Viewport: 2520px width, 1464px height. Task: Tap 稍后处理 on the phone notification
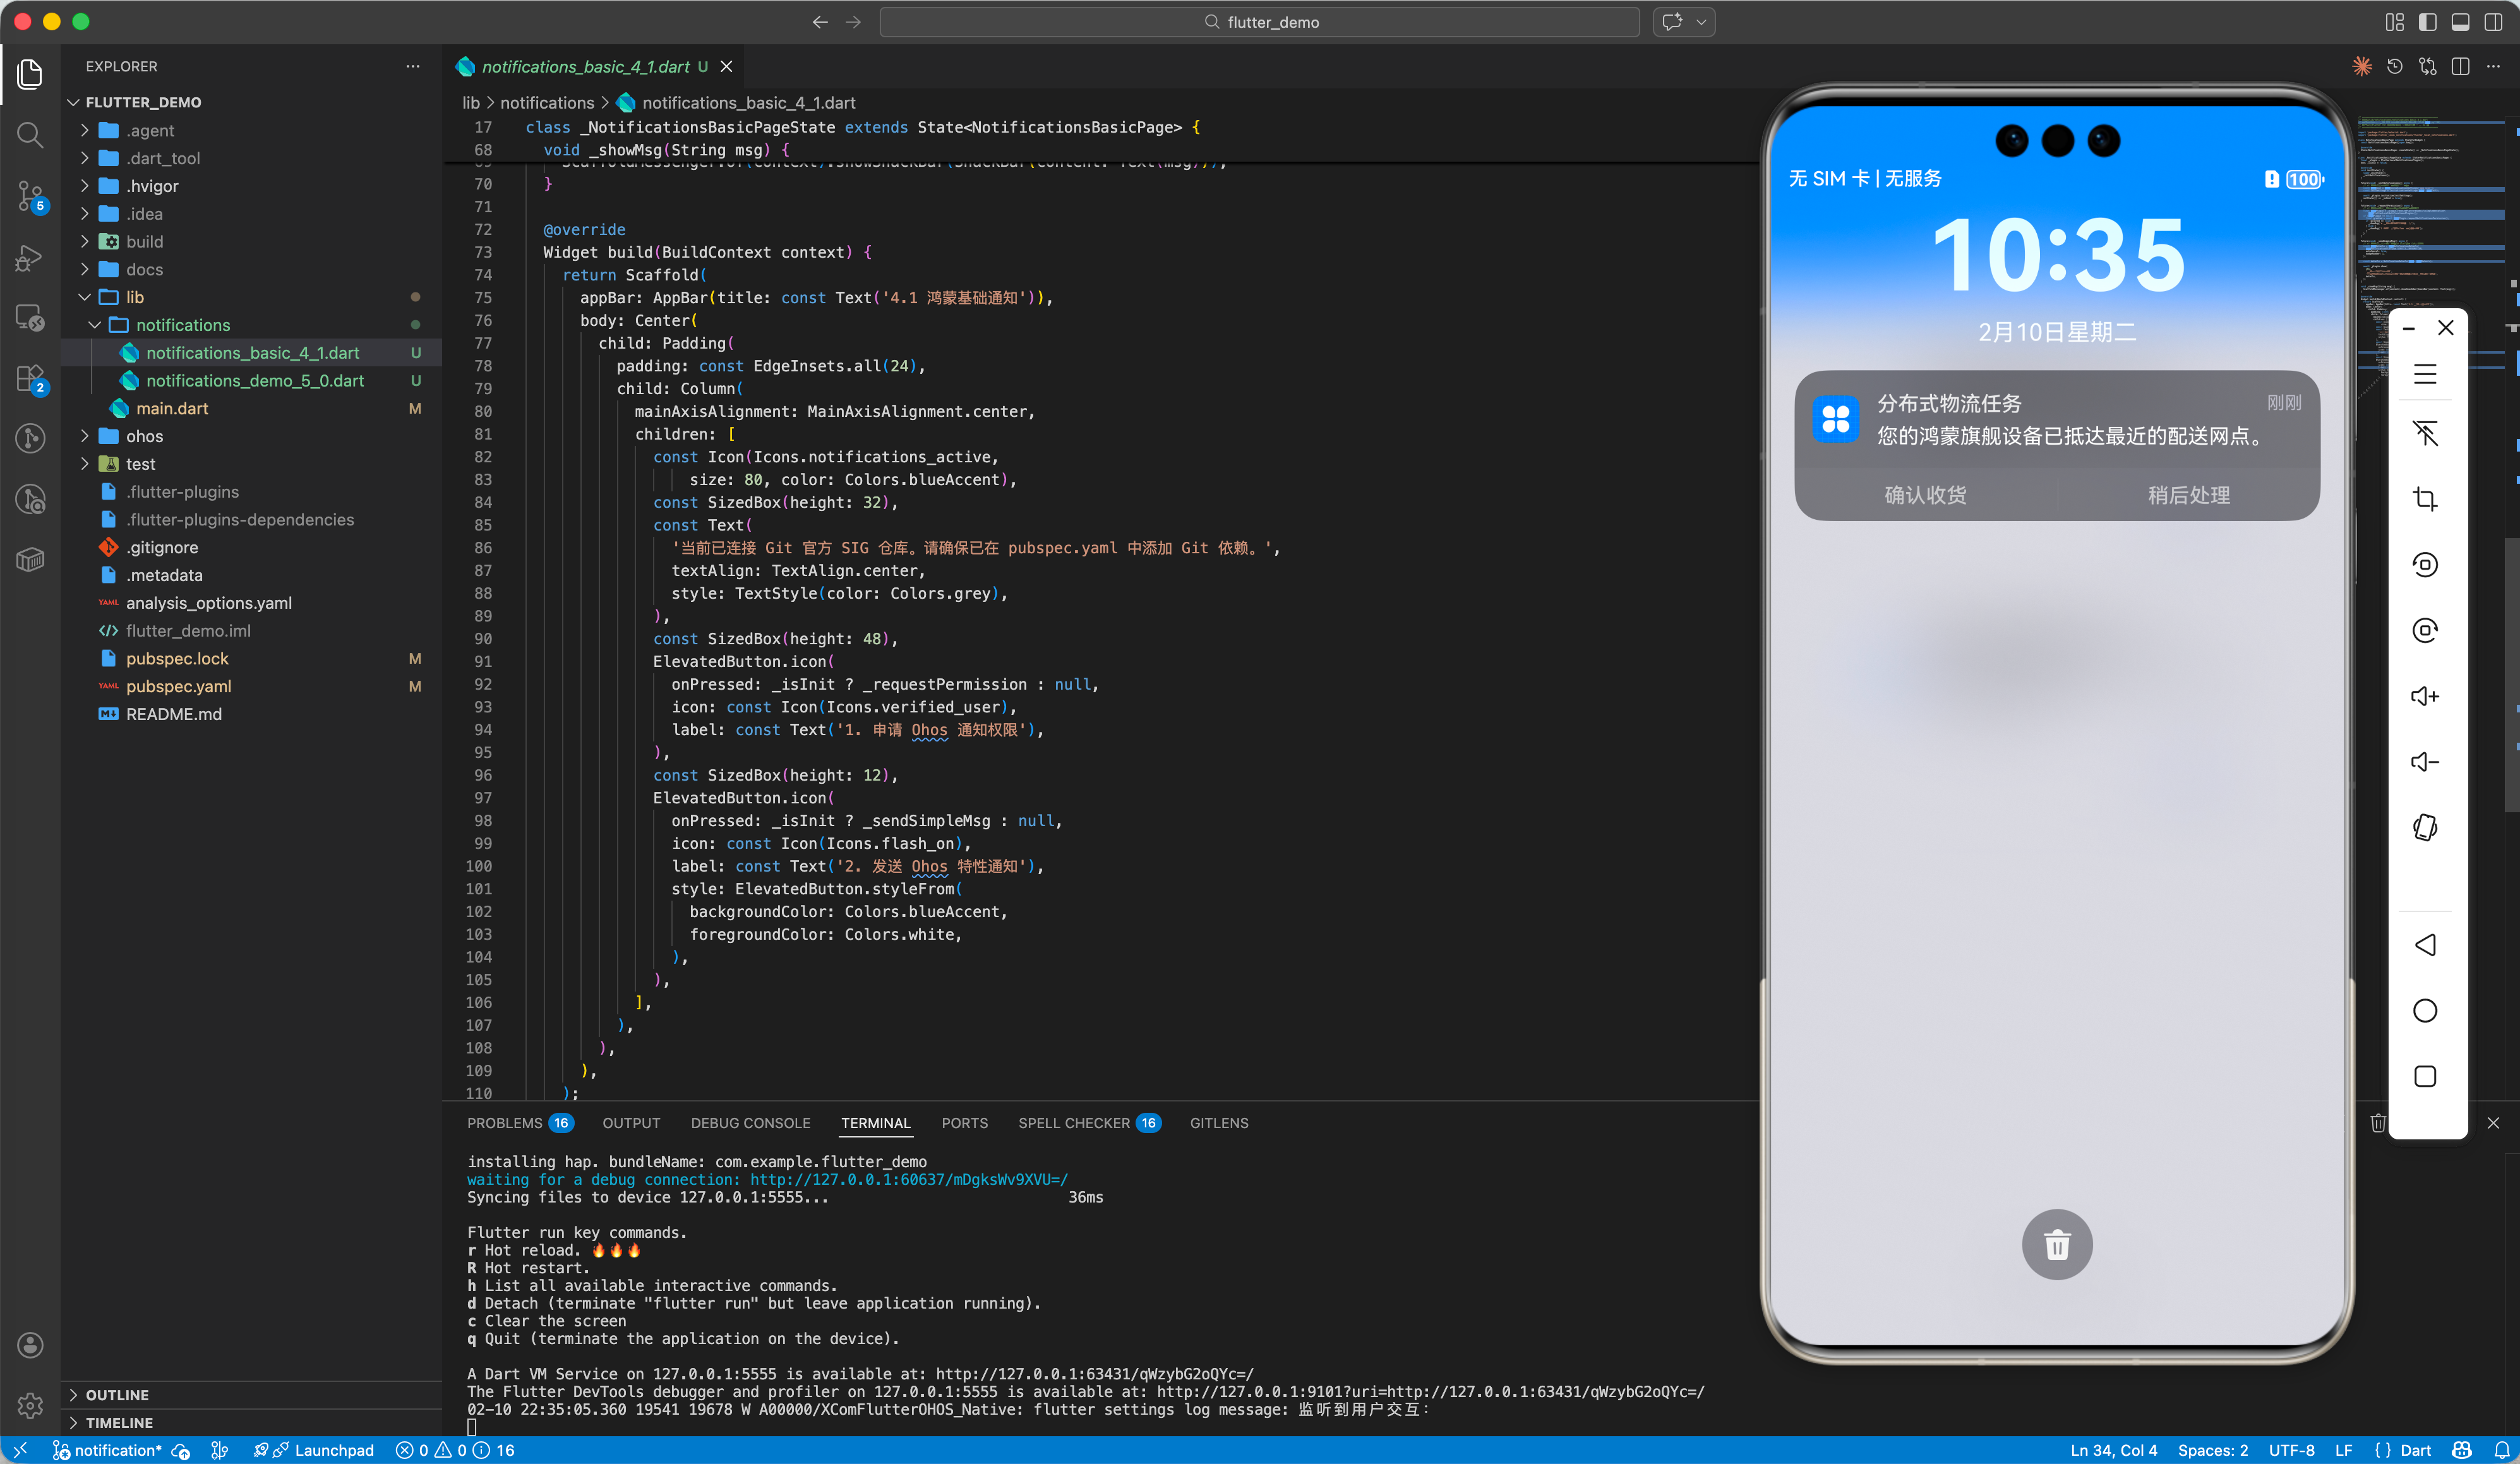(2188, 495)
